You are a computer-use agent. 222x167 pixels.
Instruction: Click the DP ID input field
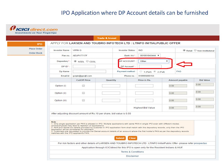coord(84,66)
